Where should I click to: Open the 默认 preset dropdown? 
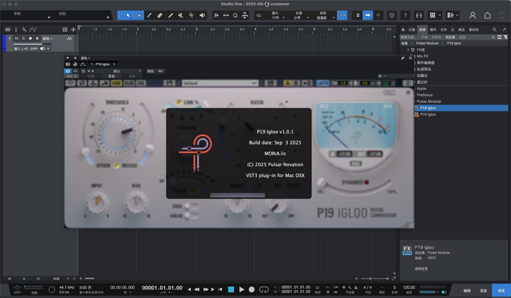(x=119, y=71)
